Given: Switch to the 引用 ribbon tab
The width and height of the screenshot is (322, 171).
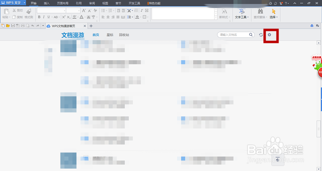Looking at the screenshot, I should point(78,3).
